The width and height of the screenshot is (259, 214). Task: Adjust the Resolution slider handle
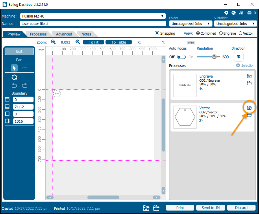point(214,57)
